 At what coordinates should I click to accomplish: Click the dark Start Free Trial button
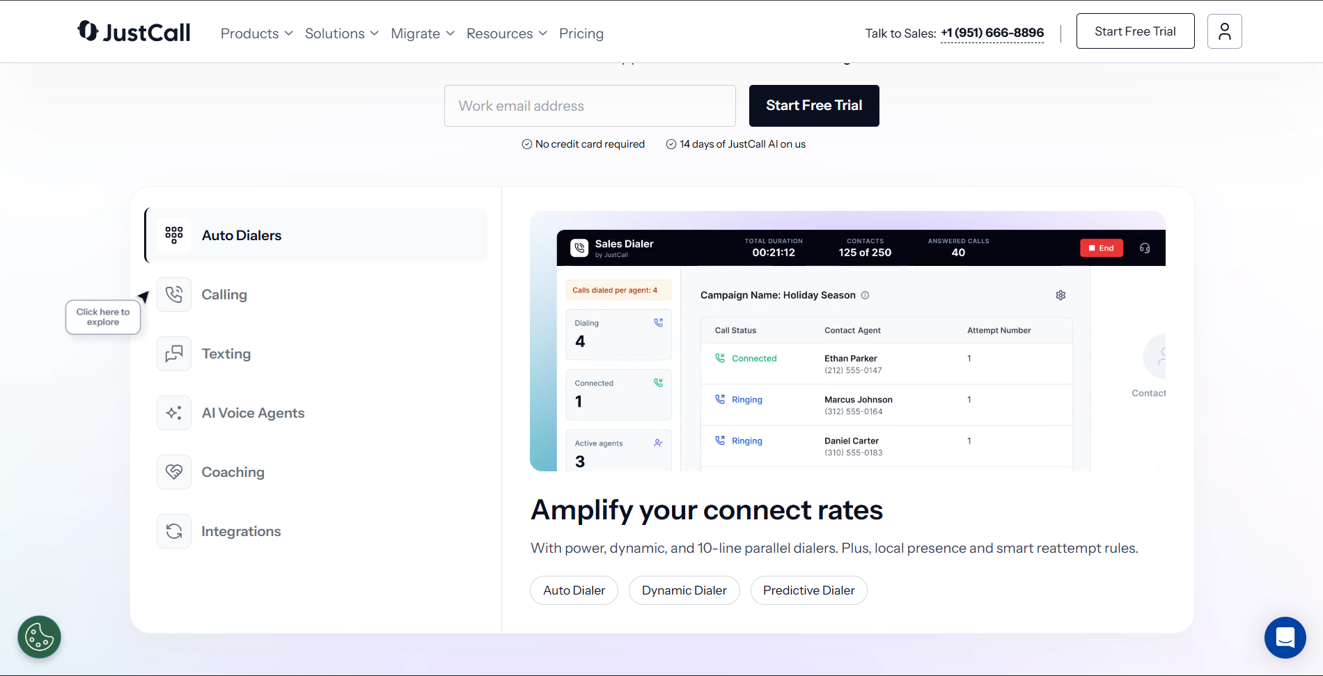point(814,106)
